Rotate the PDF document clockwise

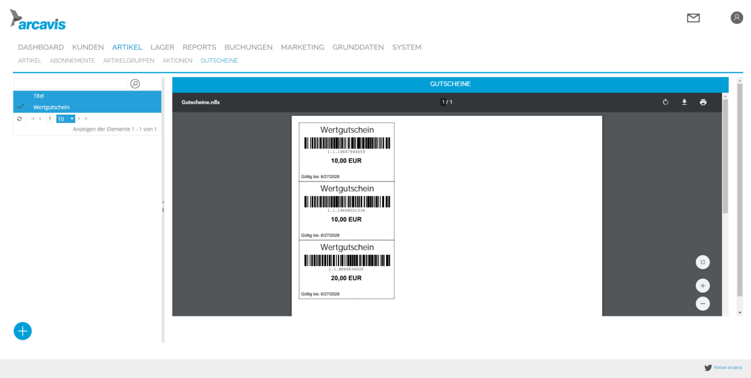(665, 102)
